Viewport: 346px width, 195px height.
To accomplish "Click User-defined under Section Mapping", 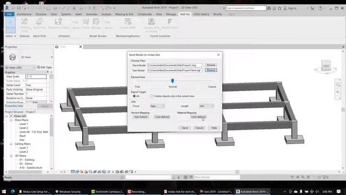I will click(x=162, y=117).
